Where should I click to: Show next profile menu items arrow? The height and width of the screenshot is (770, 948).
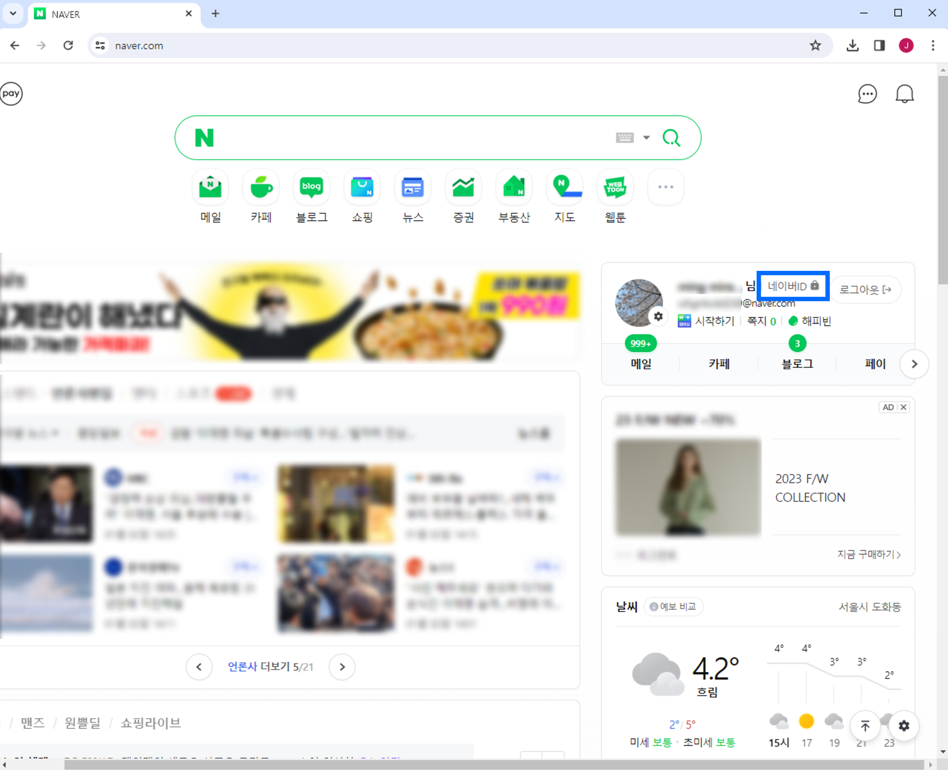coord(914,364)
